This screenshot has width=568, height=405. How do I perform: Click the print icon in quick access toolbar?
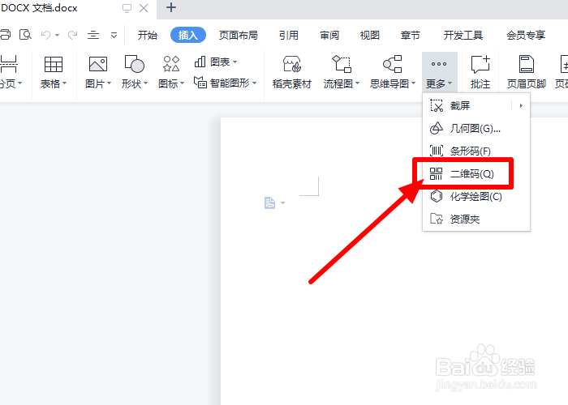pos(5,35)
